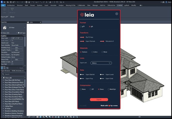Expand 3D Views tree node
Image resolution: width=172 pixels, height=119 pixels.
coord(3,109)
